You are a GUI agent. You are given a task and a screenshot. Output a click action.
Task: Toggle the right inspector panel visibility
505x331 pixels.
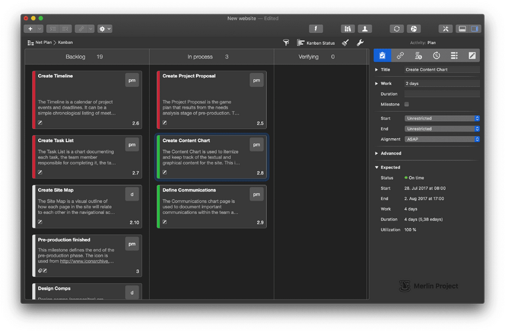click(x=475, y=29)
